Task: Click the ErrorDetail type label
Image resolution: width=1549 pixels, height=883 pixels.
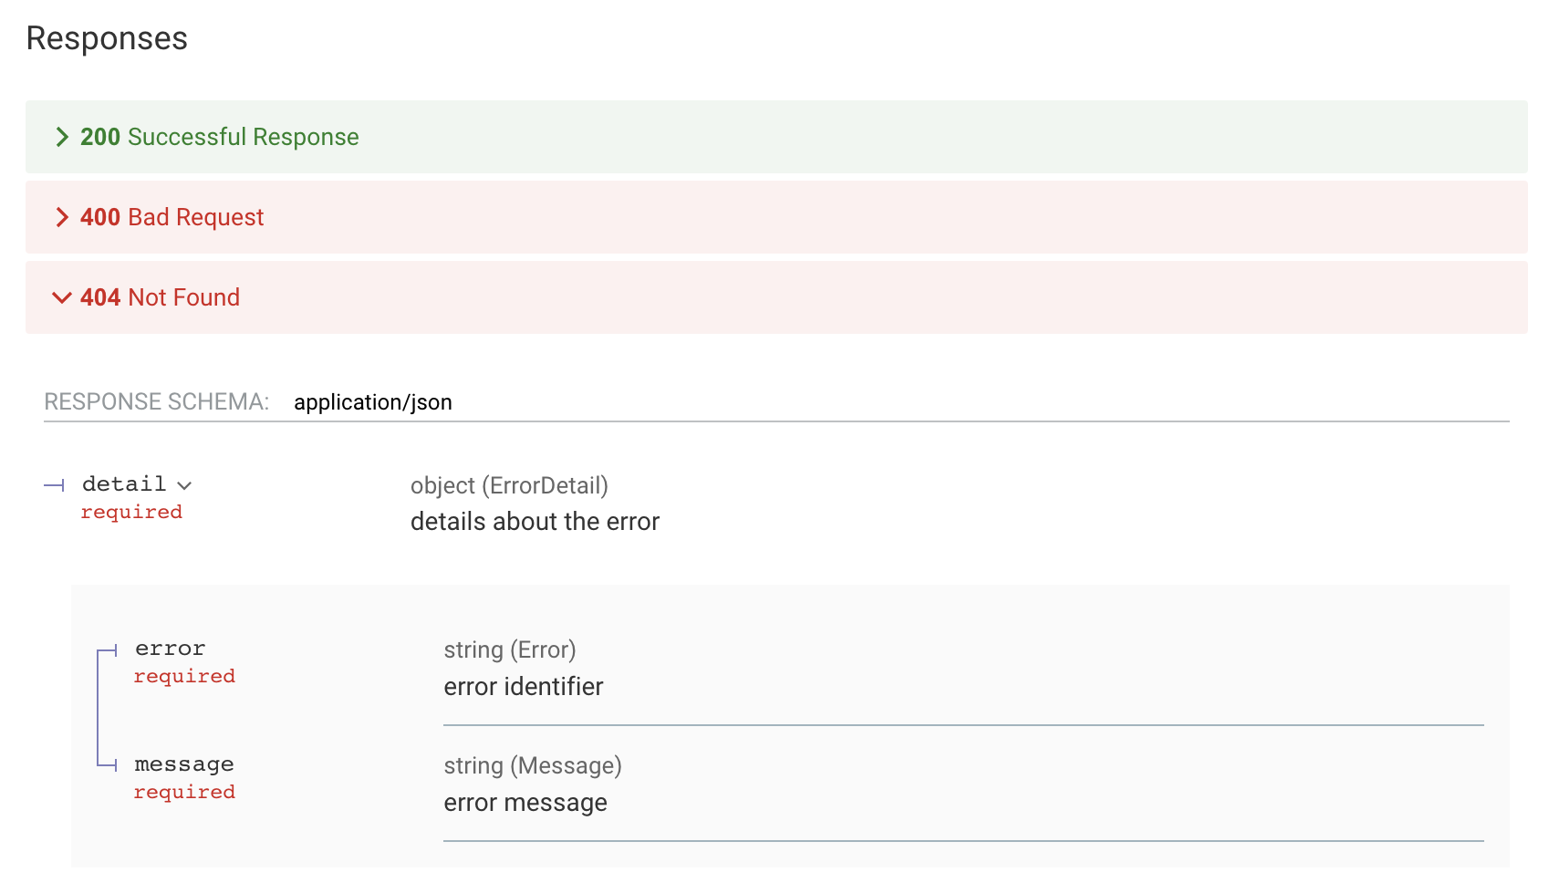Action: coord(548,485)
